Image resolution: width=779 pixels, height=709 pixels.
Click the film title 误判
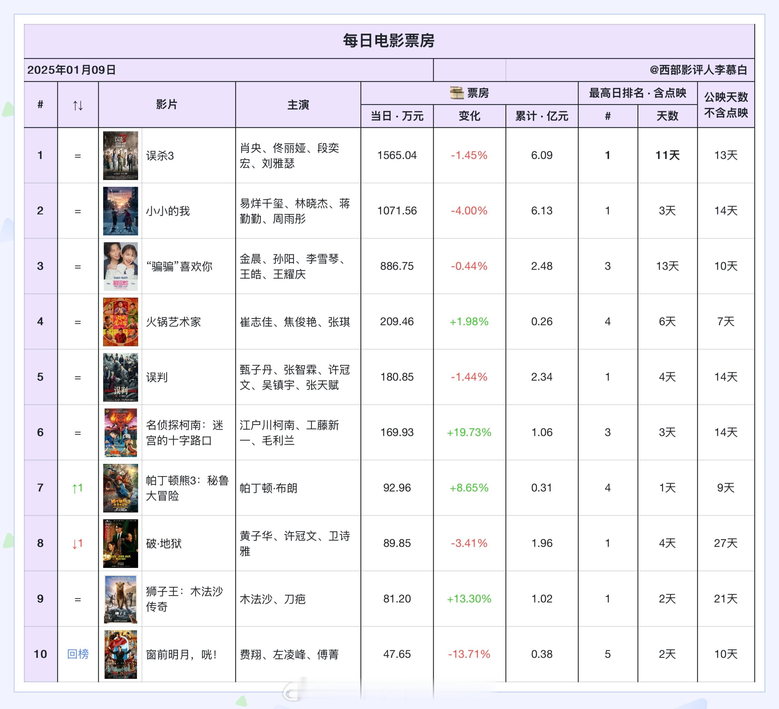pyautogui.click(x=157, y=377)
